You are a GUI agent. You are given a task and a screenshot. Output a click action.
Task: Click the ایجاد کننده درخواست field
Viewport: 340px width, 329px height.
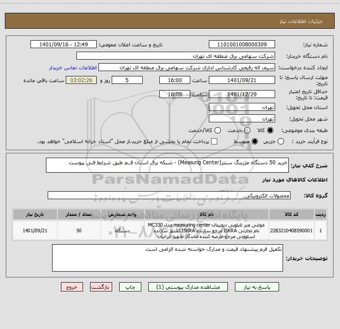[x=187, y=67]
